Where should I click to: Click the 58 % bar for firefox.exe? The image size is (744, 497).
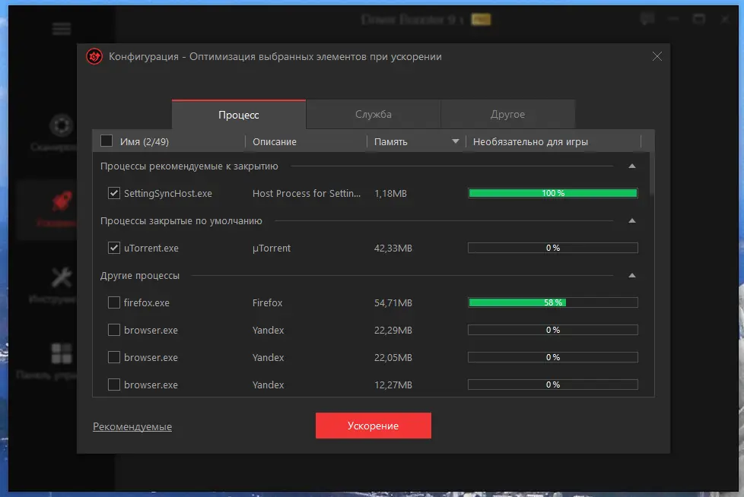tap(553, 302)
